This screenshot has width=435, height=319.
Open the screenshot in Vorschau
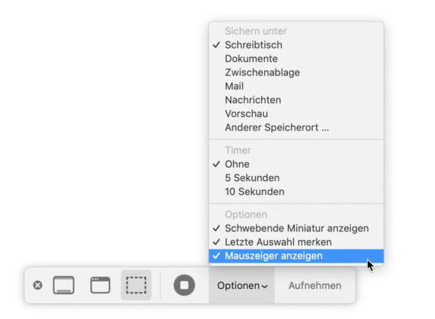click(296, 114)
